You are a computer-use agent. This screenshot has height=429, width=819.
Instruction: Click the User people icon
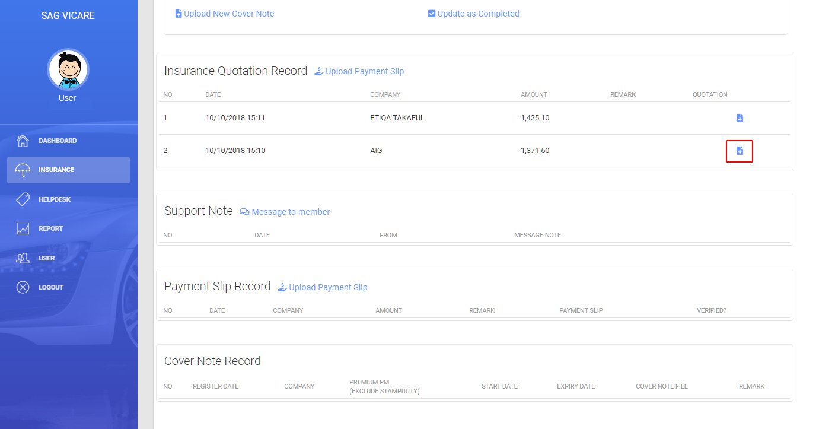(23, 258)
